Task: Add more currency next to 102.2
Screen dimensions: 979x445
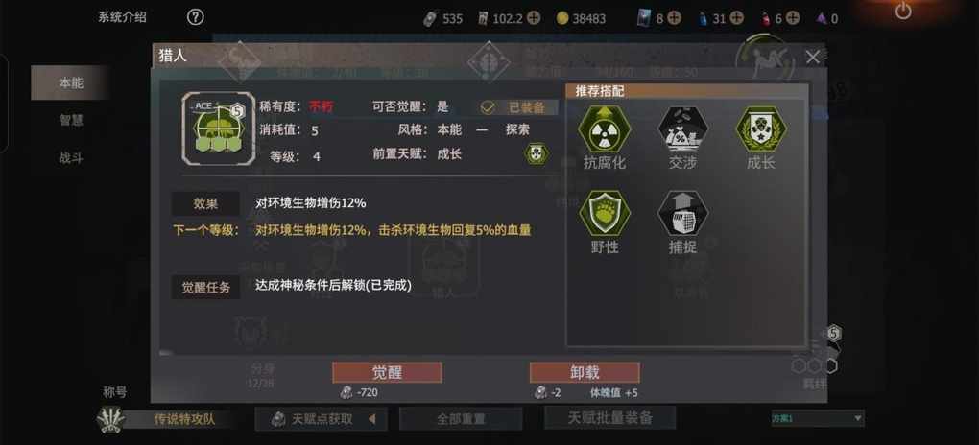Action: click(x=534, y=18)
